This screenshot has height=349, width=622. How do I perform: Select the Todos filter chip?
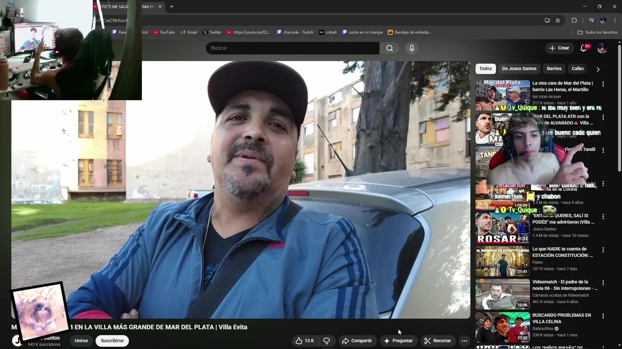coord(485,68)
